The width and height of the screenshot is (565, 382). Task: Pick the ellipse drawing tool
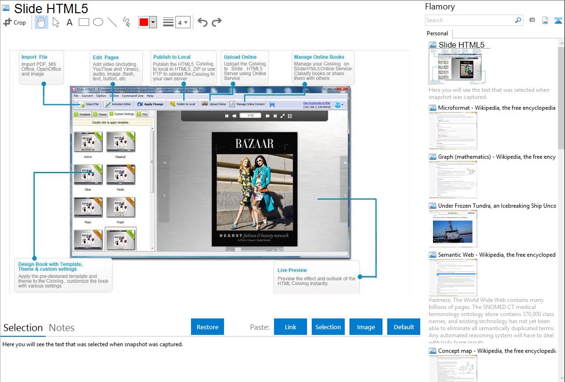click(98, 22)
